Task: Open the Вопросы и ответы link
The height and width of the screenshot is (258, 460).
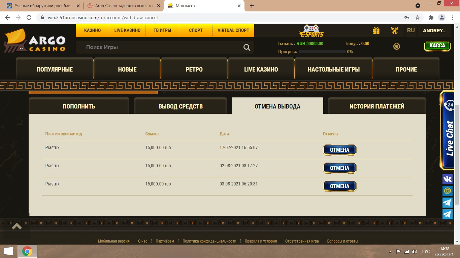Action: (x=342, y=241)
